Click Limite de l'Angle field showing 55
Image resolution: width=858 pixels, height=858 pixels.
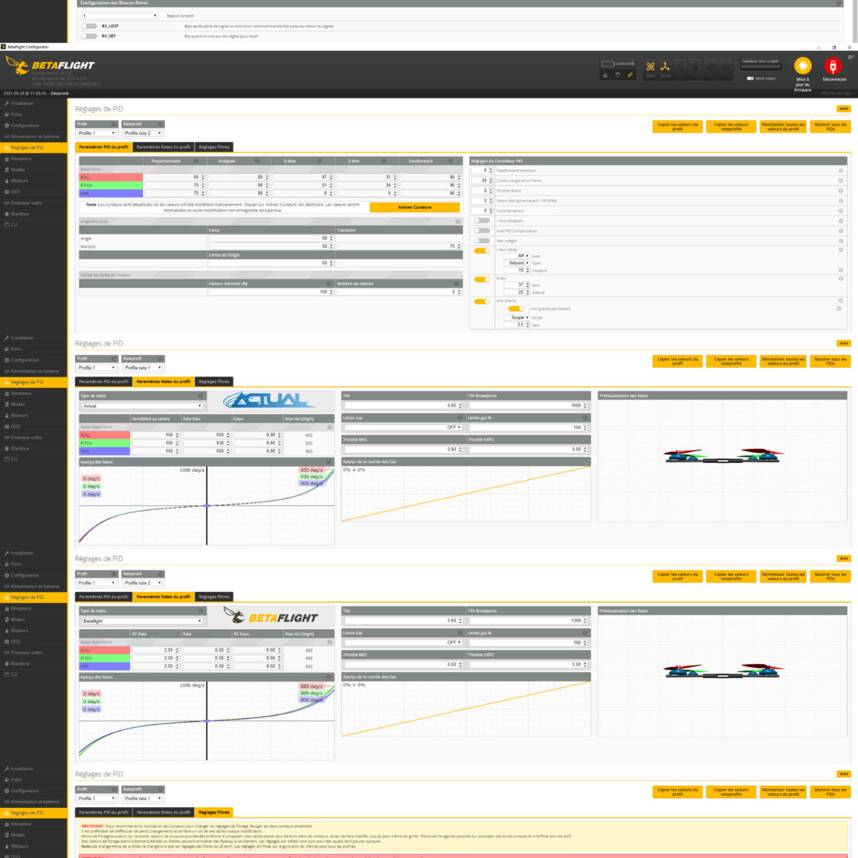pos(271,263)
